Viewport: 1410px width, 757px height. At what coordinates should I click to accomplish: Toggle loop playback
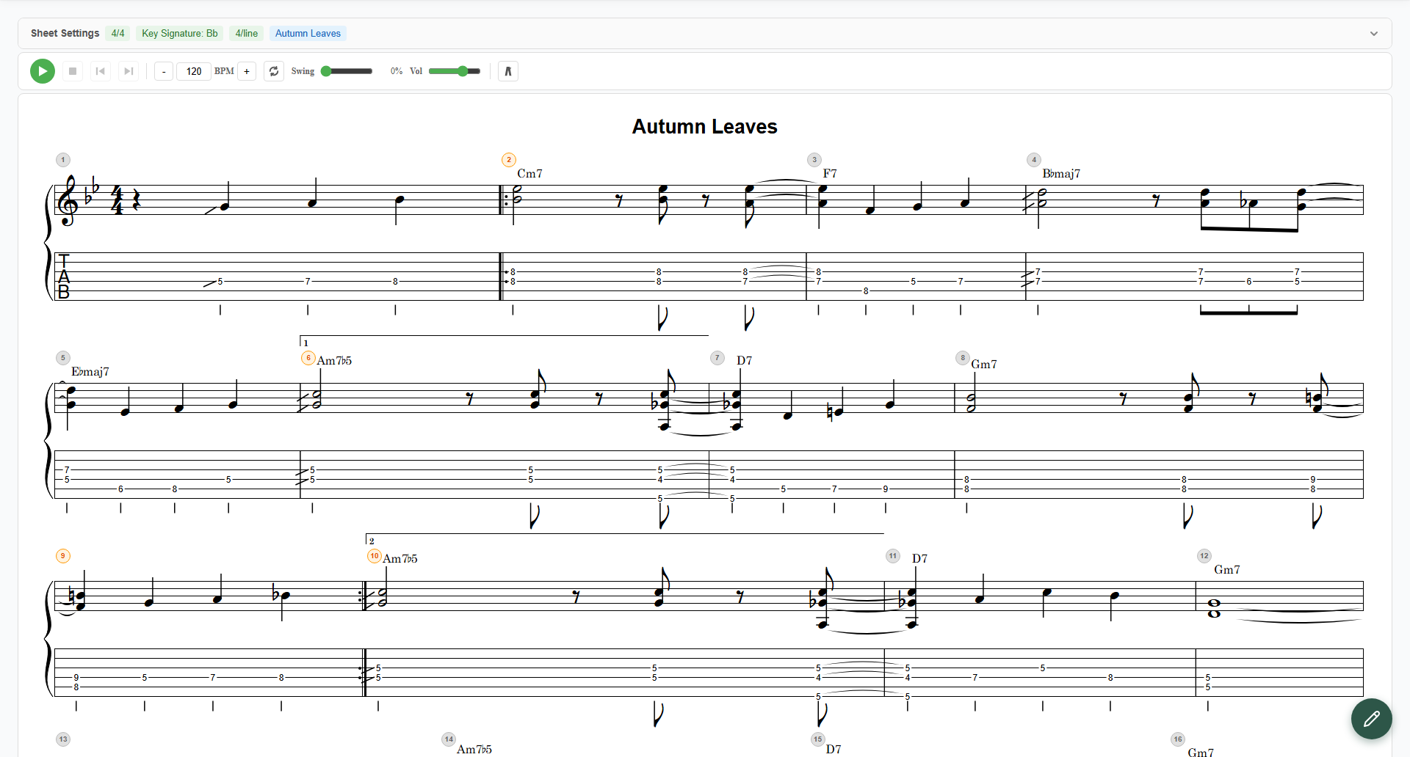tap(274, 71)
